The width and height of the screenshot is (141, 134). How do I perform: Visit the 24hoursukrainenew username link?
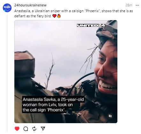[30, 5]
